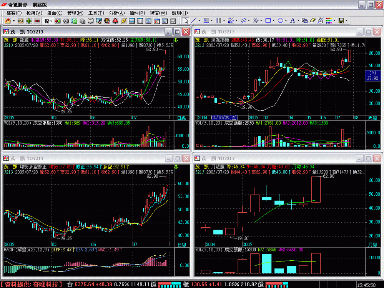Open the 說明(H) menu
Viewport: 384px width, 288px height.
[180, 13]
